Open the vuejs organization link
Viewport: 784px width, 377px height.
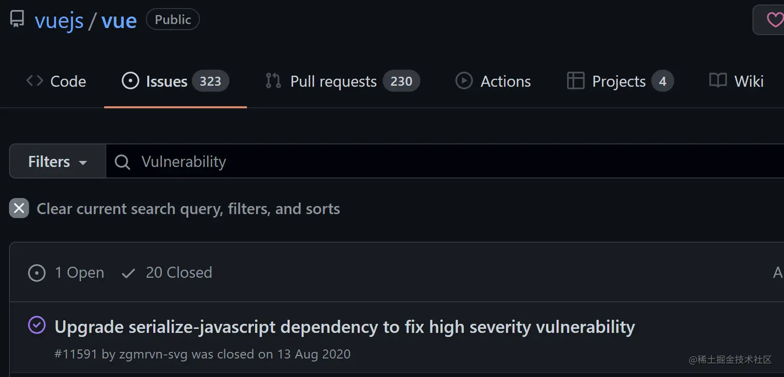[x=59, y=20]
